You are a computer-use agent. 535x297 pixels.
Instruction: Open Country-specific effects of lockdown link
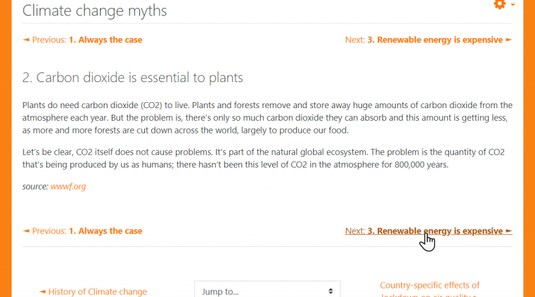pos(429,289)
